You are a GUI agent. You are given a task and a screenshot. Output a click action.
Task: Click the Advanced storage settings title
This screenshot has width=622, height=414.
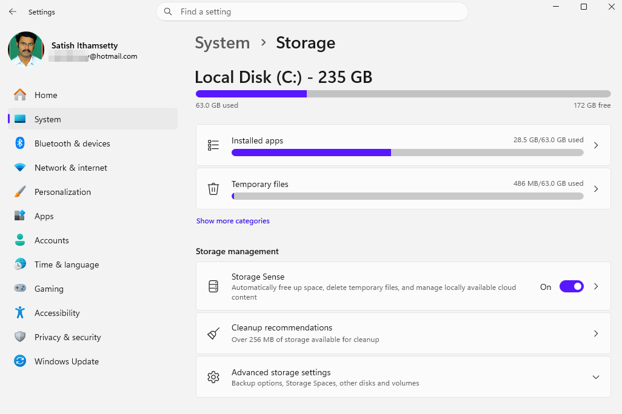coord(281,372)
